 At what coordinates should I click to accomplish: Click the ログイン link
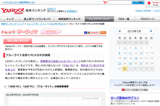[52, 9]
